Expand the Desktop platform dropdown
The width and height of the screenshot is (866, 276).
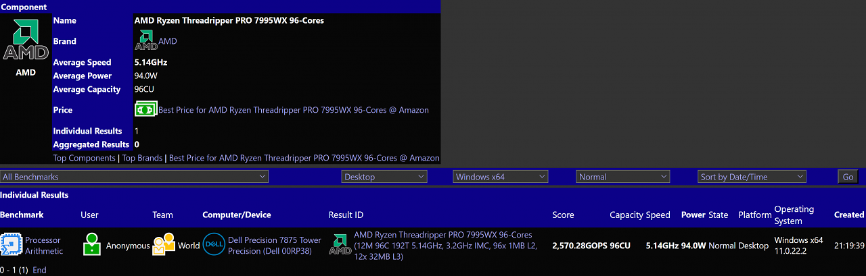(x=384, y=177)
